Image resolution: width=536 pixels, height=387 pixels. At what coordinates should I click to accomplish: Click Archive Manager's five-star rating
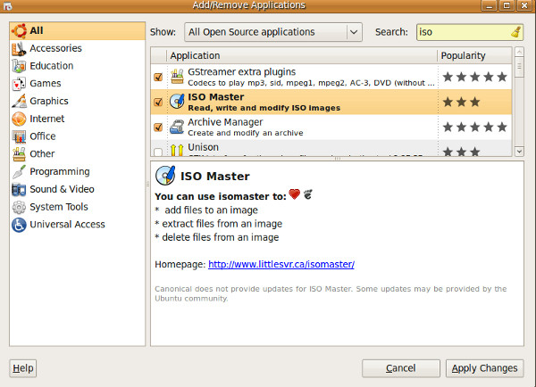[474, 127]
